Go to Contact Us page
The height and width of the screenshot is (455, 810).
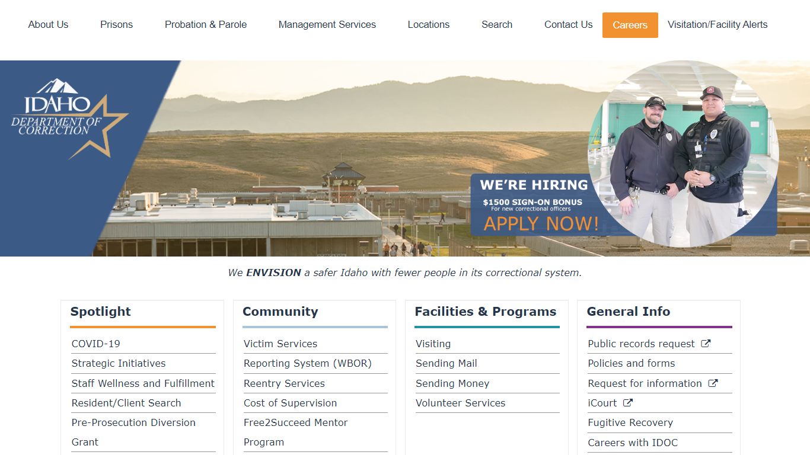[x=568, y=25]
